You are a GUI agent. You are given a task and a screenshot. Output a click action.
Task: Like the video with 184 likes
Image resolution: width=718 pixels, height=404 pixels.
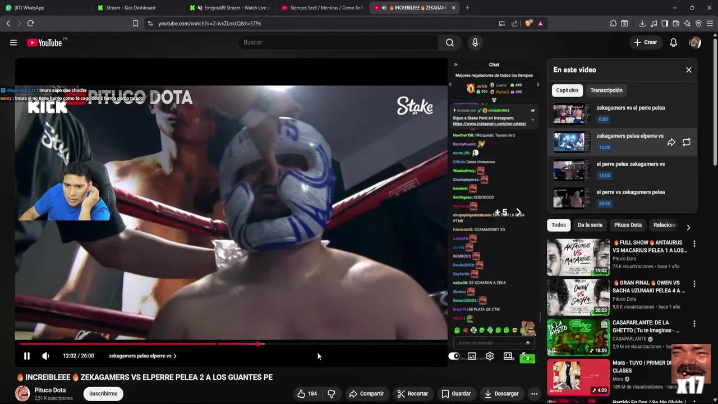307,394
